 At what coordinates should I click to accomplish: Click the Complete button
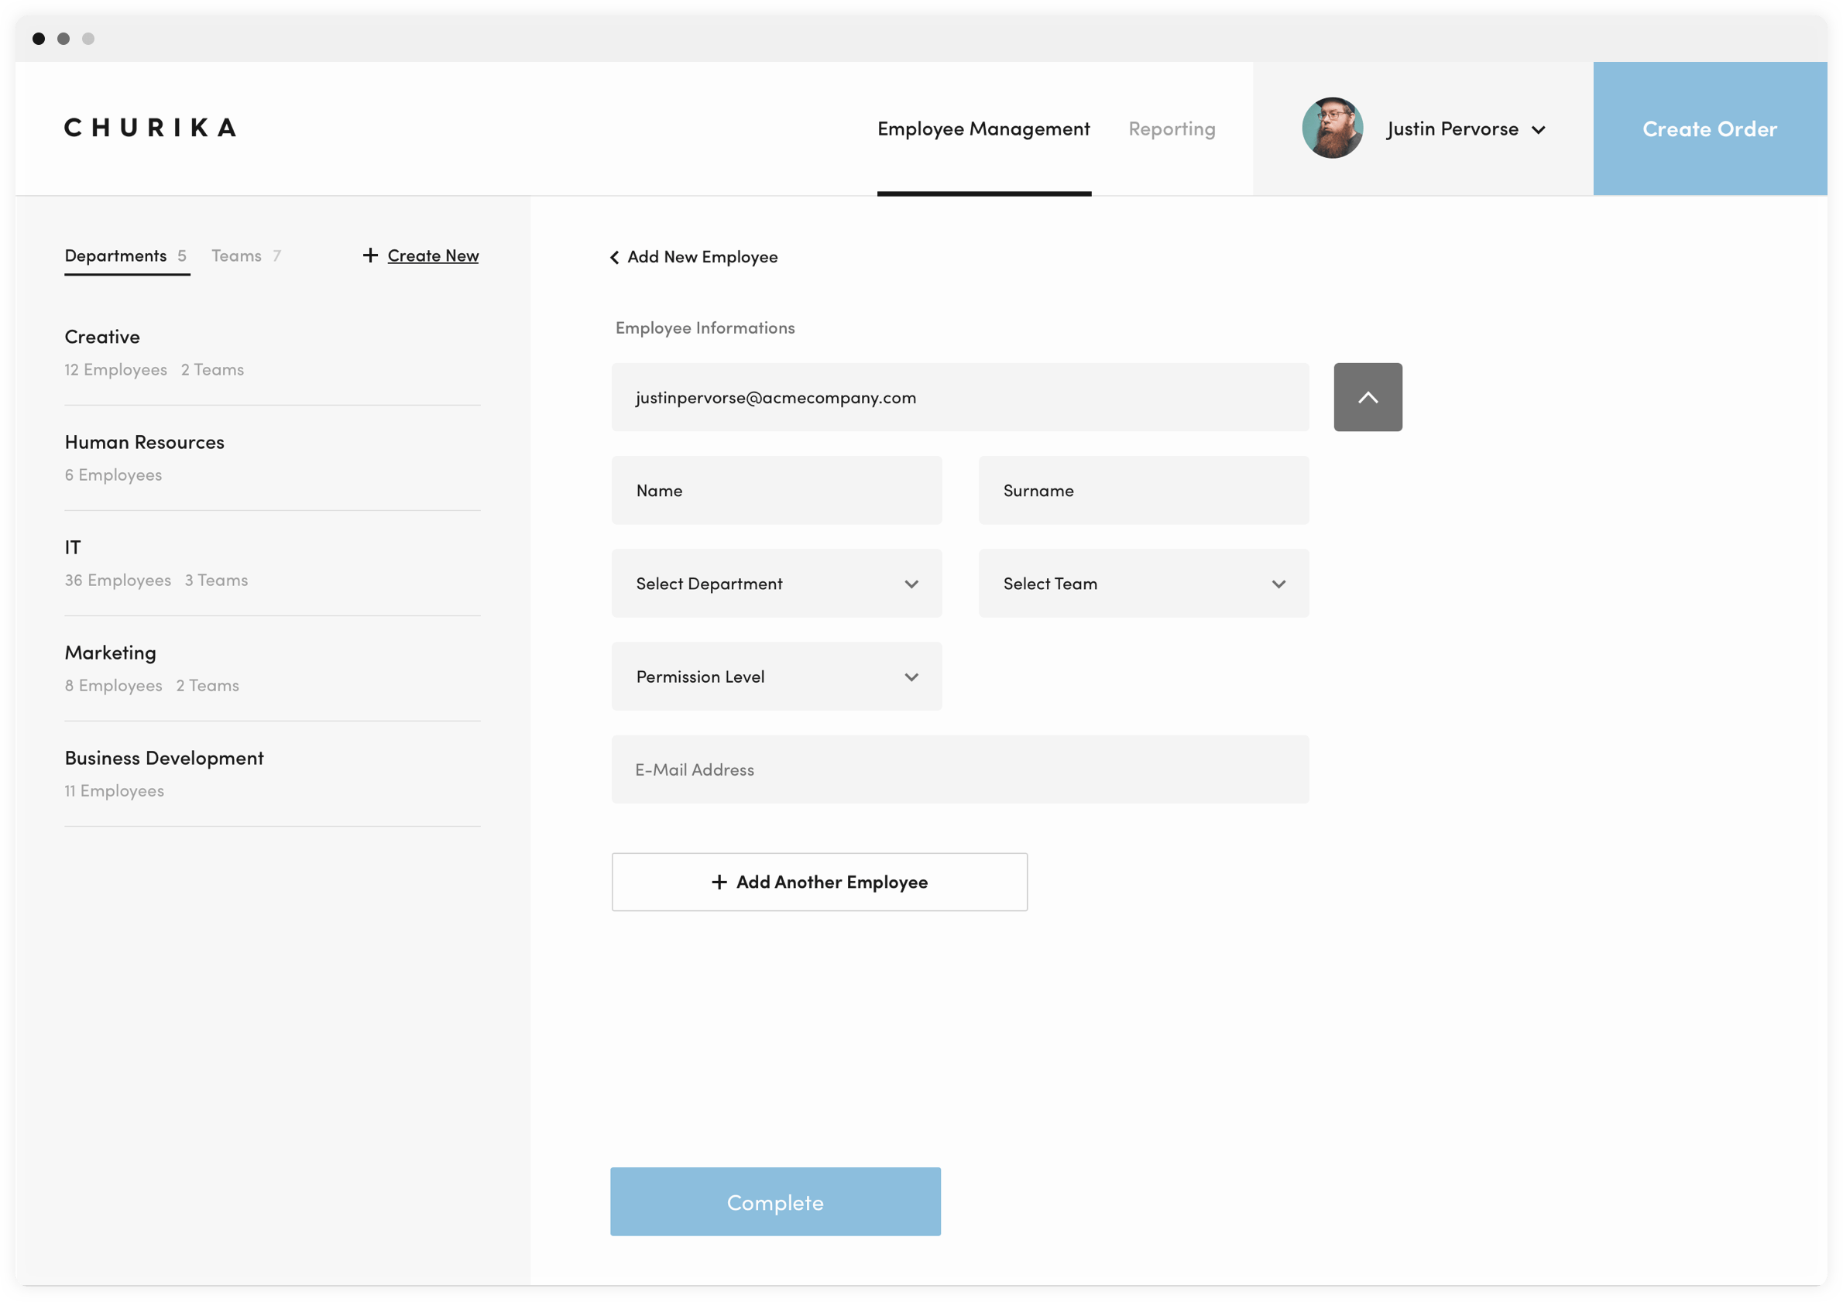pos(774,1201)
